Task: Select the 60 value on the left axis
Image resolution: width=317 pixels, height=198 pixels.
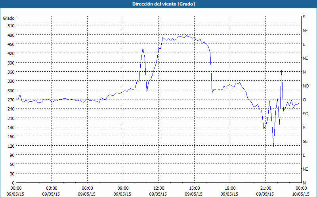Action: point(12,164)
